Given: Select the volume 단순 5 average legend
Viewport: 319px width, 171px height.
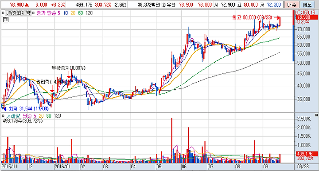Looking at the screenshot, I should pyautogui.click(x=30, y=115).
